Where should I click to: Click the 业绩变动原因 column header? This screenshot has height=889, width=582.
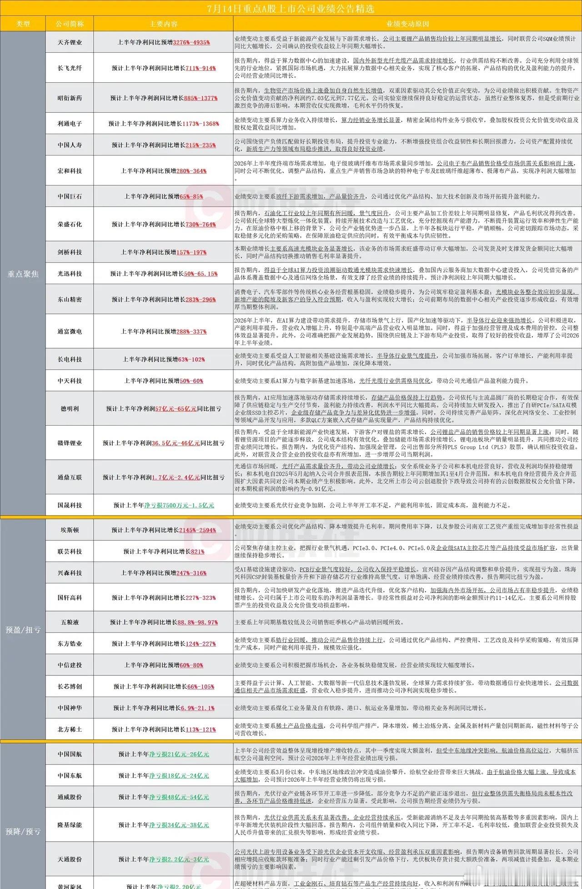point(407,24)
